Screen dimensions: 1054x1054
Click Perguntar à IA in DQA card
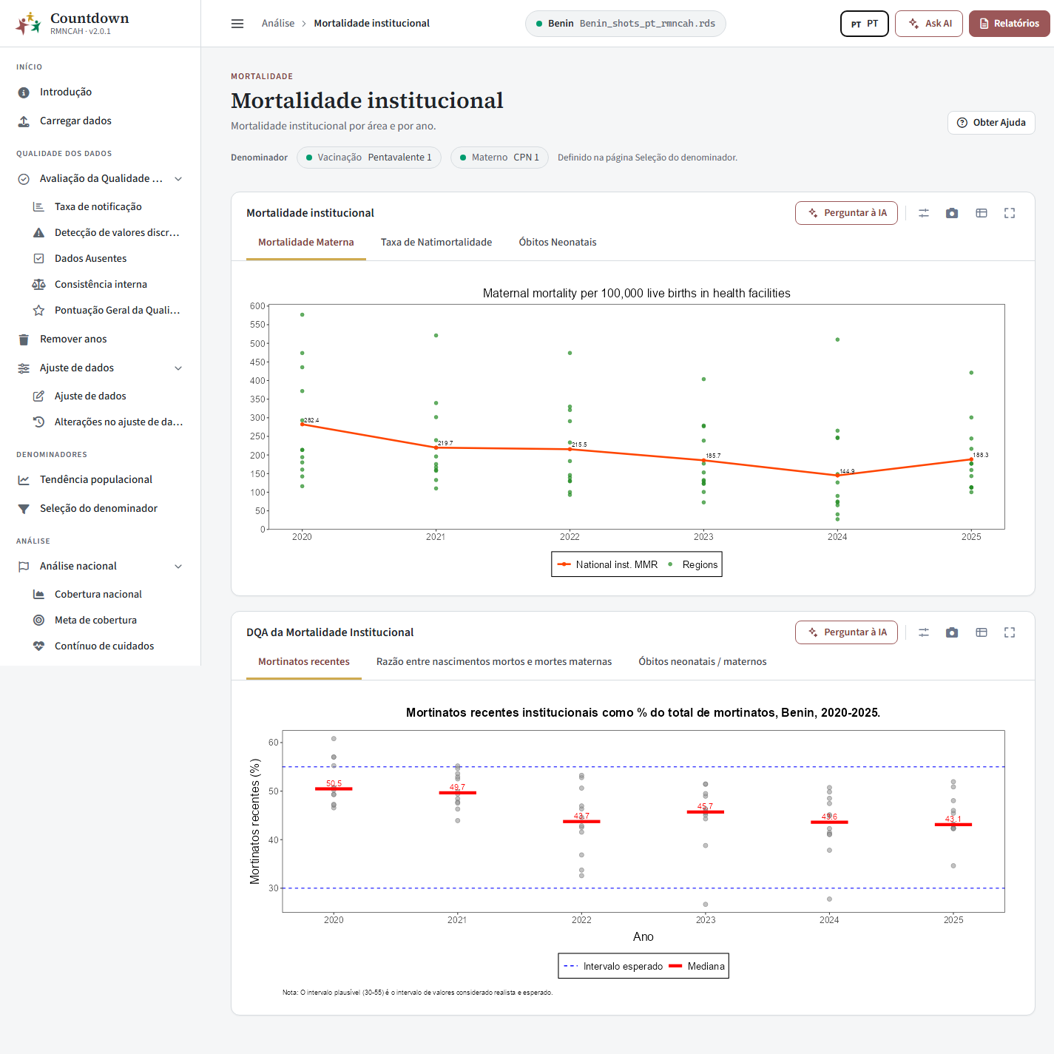click(x=846, y=632)
